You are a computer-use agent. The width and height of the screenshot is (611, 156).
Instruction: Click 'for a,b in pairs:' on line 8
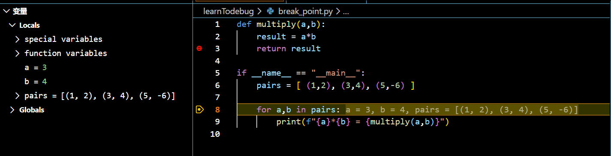[299, 110]
